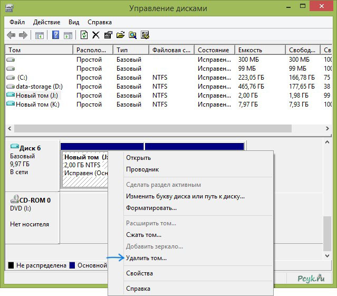The height and width of the screenshot is (296, 337).
Task: Choose Сжать том... in context menu
Action: [143, 235]
